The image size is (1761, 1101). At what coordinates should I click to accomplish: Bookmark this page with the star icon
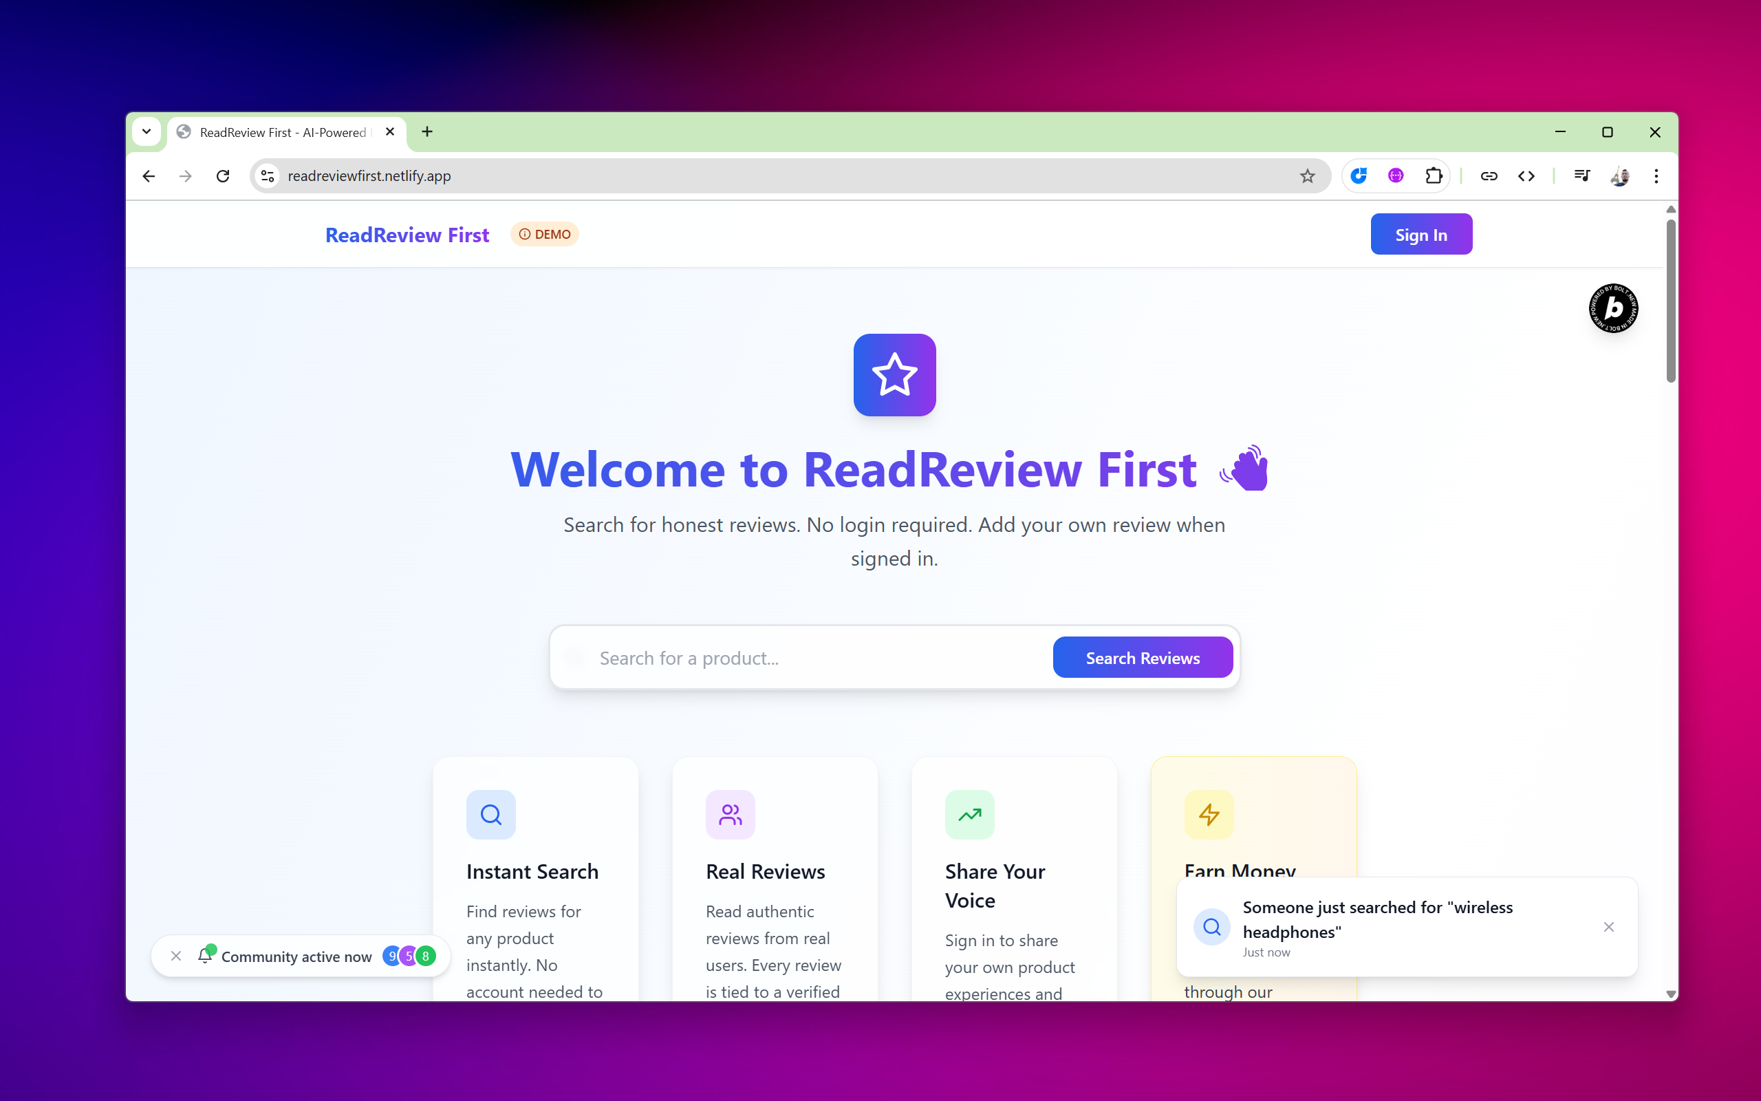click(x=1308, y=175)
